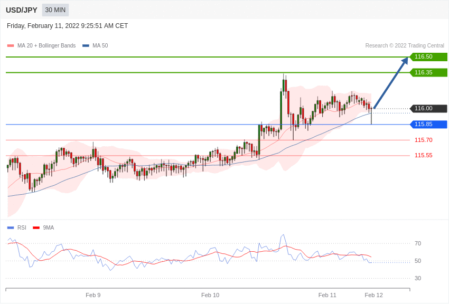Click the 116.00 black current price tag
This screenshot has width=449, height=304.
pyautogui.click(x=428, y=108)
